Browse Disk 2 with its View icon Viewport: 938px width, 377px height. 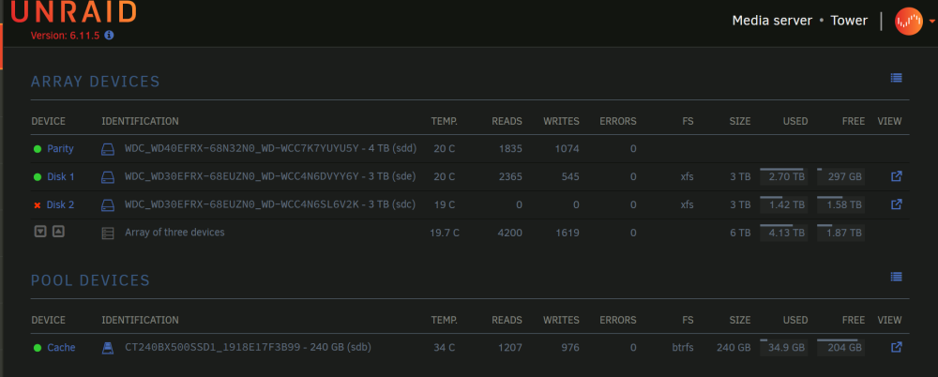point(896,204)
